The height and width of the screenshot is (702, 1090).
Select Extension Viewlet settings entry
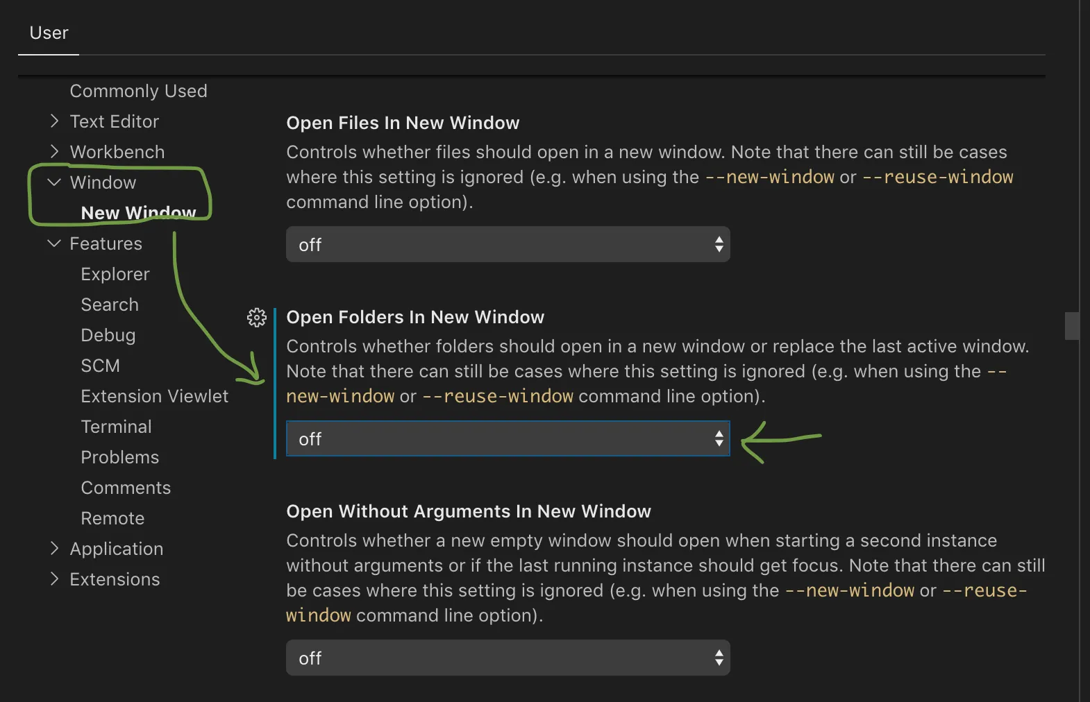point(154,396)
